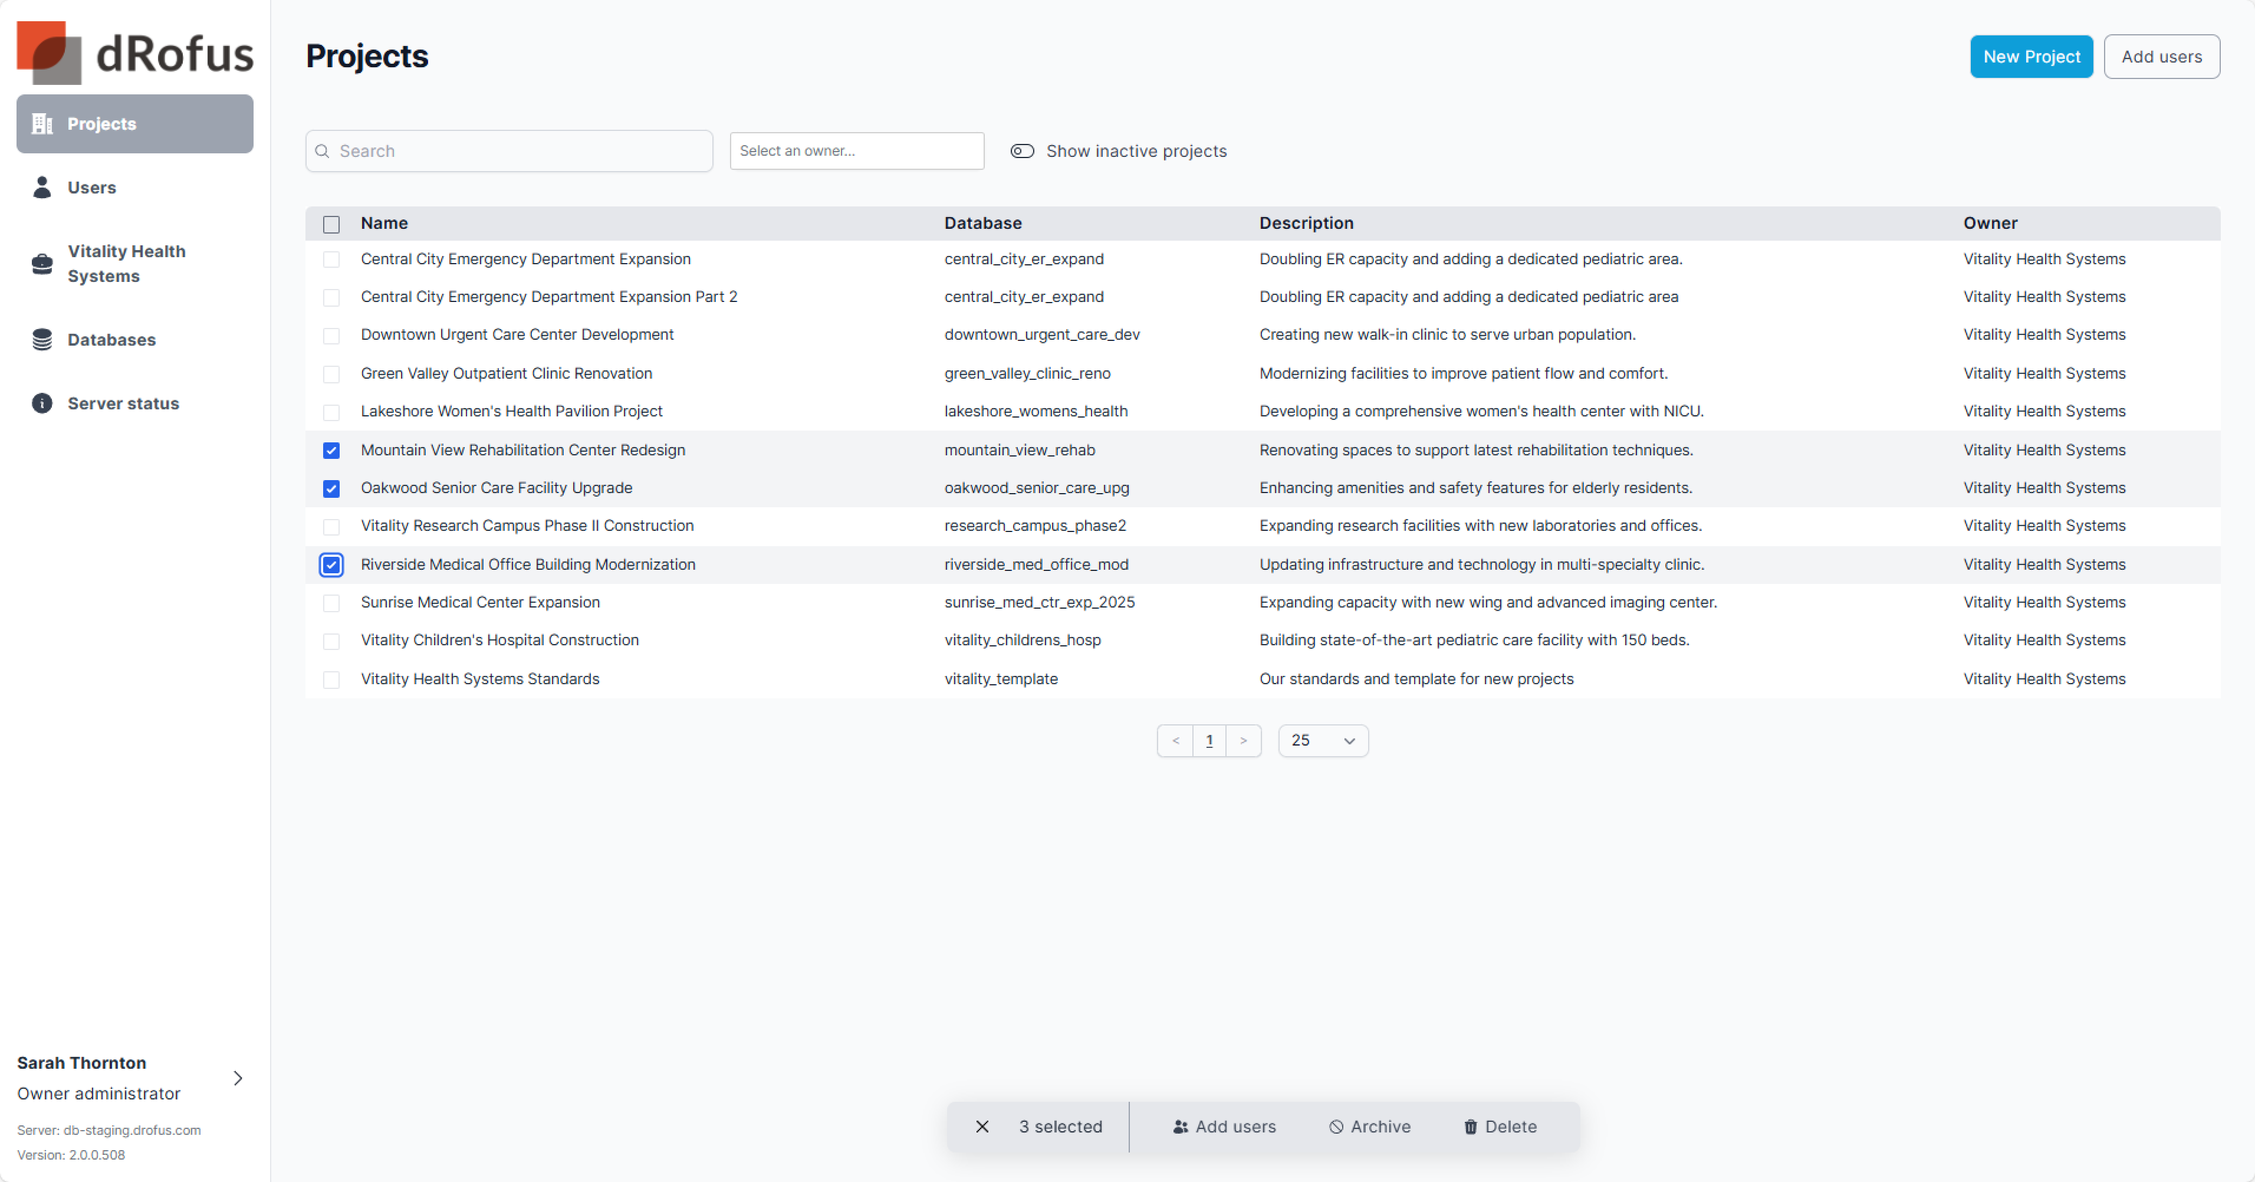Open the Projects sidebar menu item
Image resolution: width=2255 pixels, height=1182 pixels.
coord(135,124)
